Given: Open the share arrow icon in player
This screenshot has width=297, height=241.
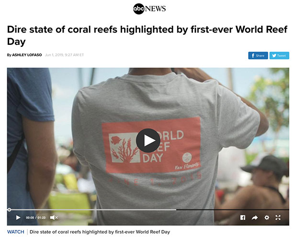Looking at the screenshot, I should tap(254, 218).
